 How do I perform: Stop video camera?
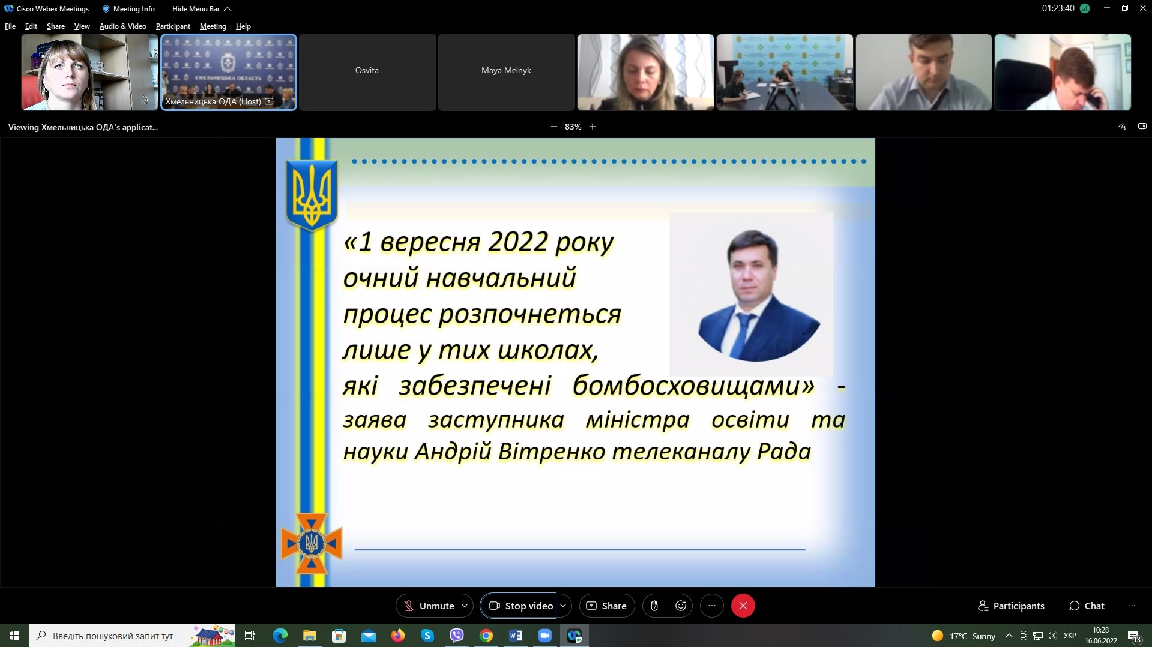click(520, 606)
